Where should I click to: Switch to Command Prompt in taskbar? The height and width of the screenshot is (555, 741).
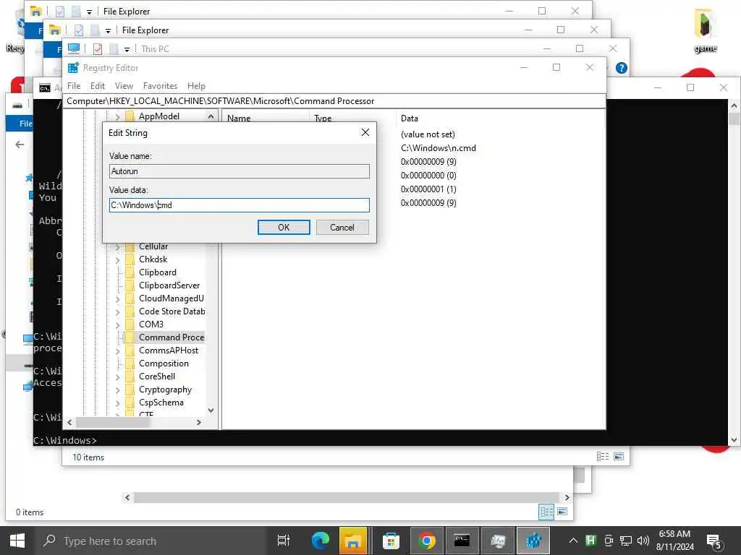pos(462,541)
